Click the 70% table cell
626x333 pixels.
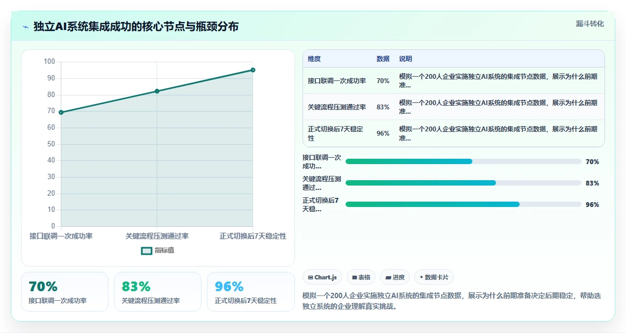tap(383, 81)
